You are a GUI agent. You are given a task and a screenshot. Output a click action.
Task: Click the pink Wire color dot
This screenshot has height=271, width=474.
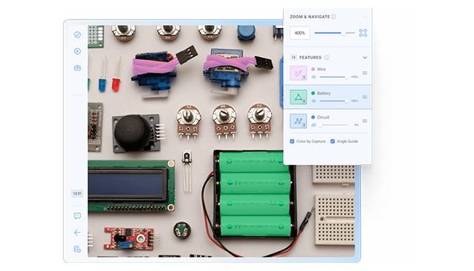click(313, 69)
